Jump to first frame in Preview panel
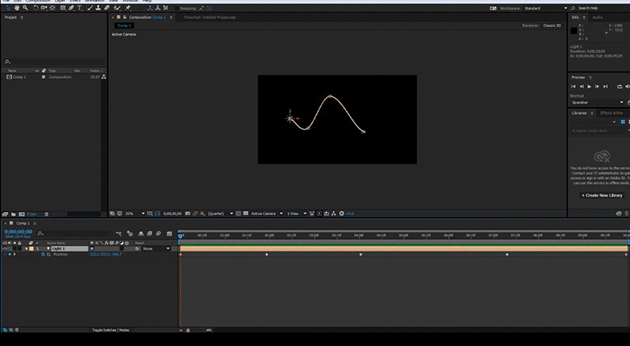 click(x=573, y=86)
